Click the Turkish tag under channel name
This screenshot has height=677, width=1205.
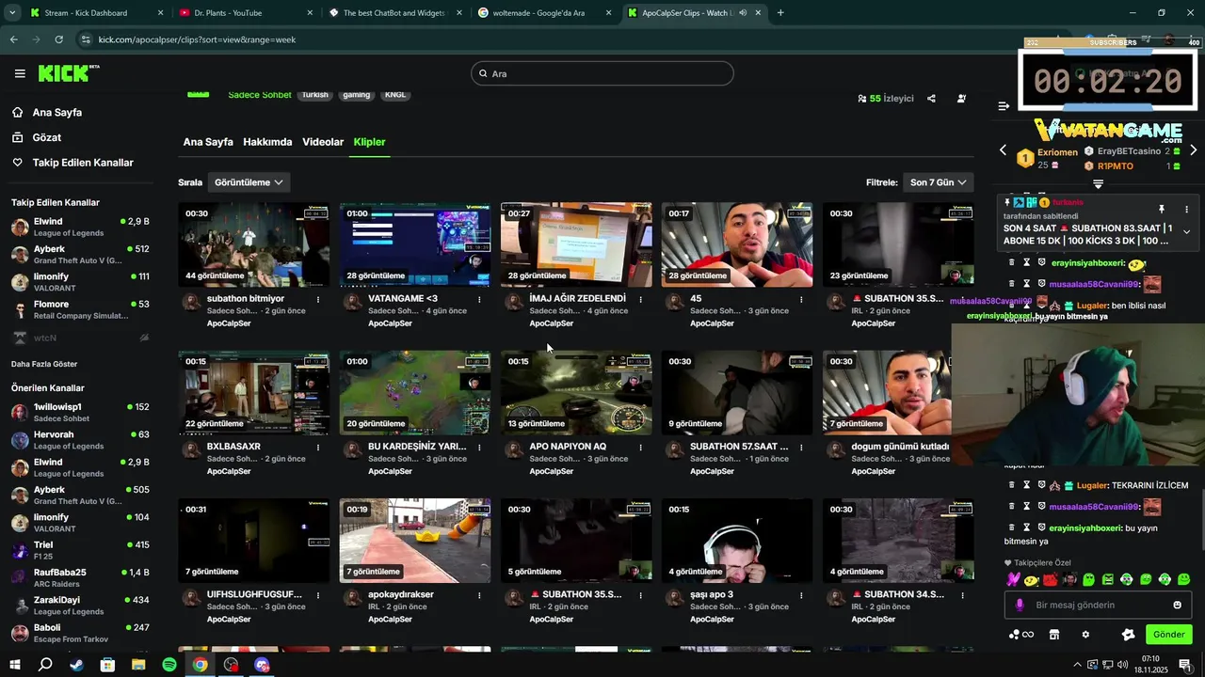(x=315, y=95)
